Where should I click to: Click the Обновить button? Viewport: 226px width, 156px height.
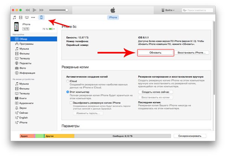[x=155, y=53]
